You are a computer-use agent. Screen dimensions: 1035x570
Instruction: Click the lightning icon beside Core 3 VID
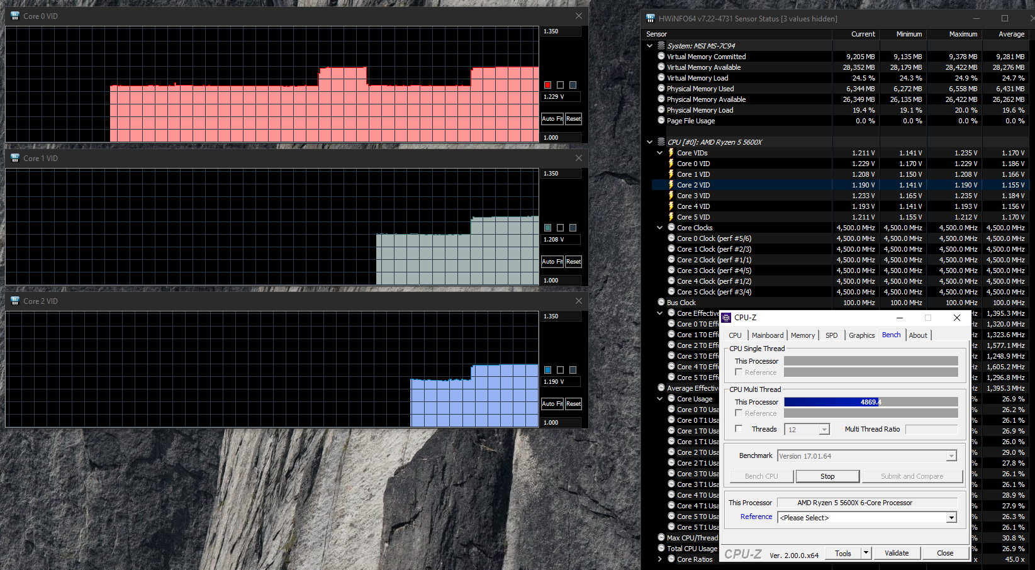coord(671,196)
